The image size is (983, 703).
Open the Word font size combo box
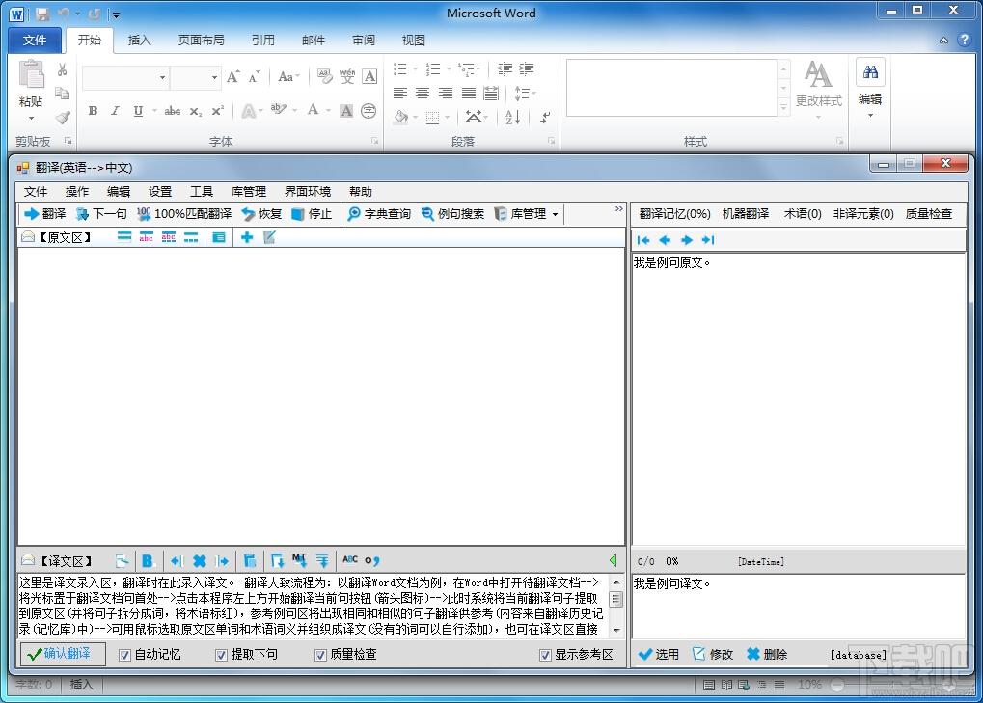[196, 77]
